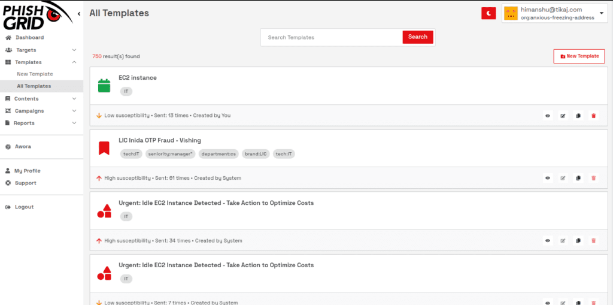
Task: Click the 'Low susceptibility • Sent: 13 times' text
Action: 147,116
